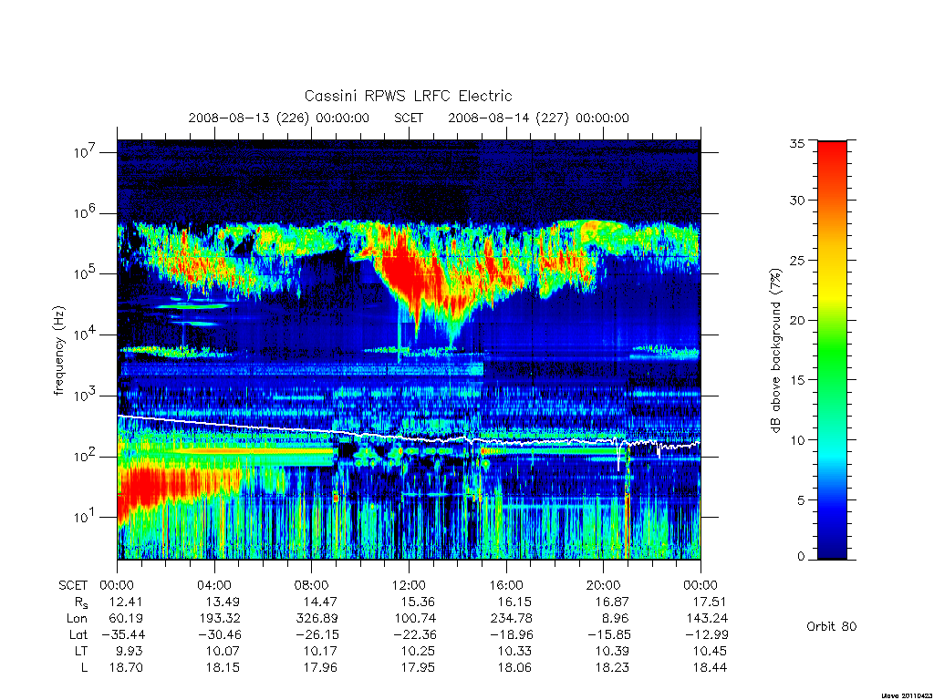Click the Lon value "326.89"
This screenshot has height=700, width=934.
tap(317, 619)
